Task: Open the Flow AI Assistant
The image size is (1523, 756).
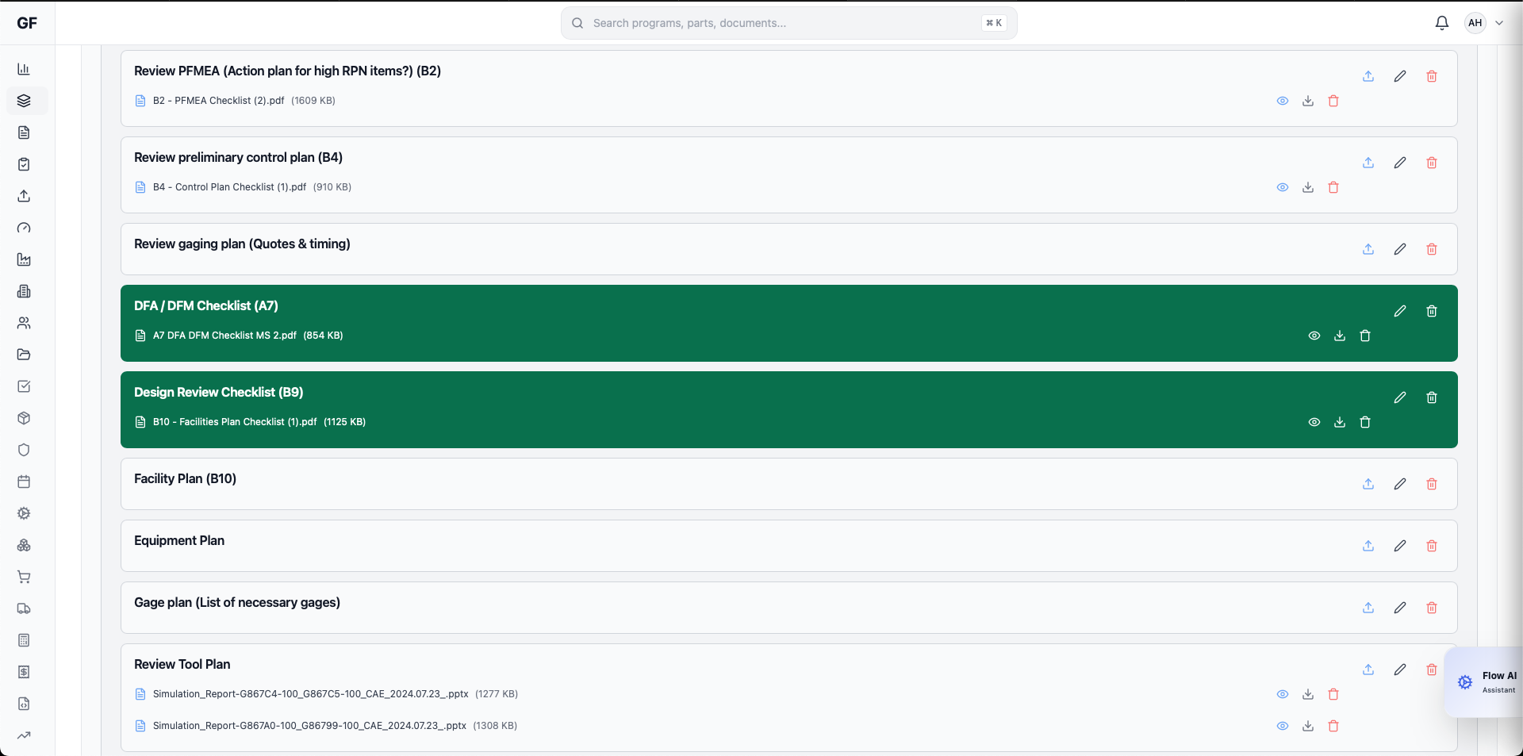Action: [x=1487, y=682]
